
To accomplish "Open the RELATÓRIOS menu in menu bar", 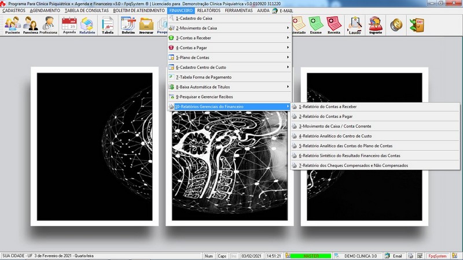I will click(208, 11).
